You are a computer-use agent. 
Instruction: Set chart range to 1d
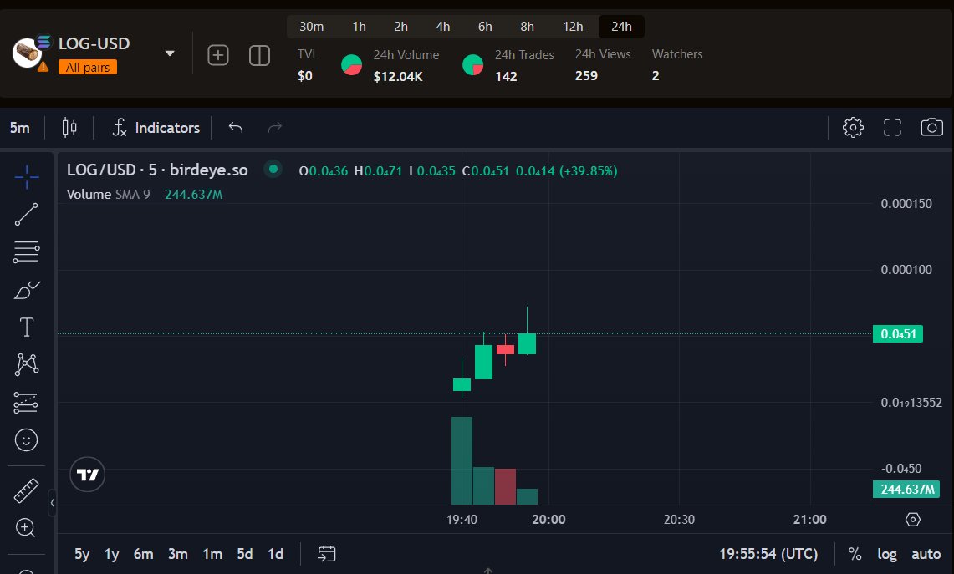(276, 553)
